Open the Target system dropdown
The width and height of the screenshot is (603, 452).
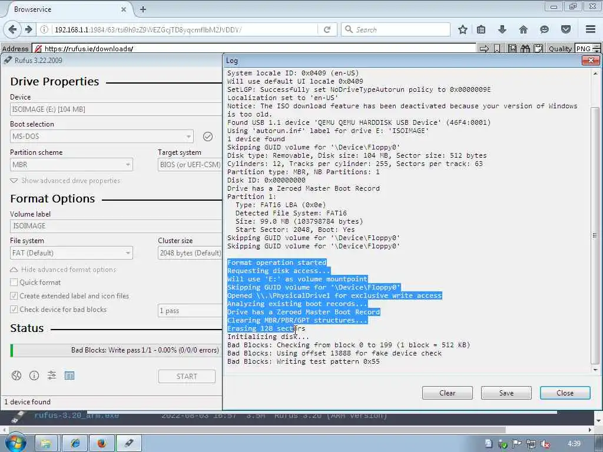point(190,165)
